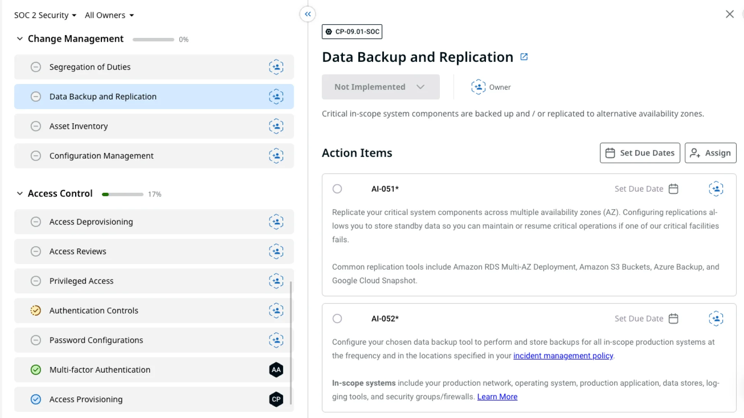Image resolution: width=744 pixels, height=418 pixels.
Task: Open the Not Implemented status dropdown
Action: tap(380, 87)
